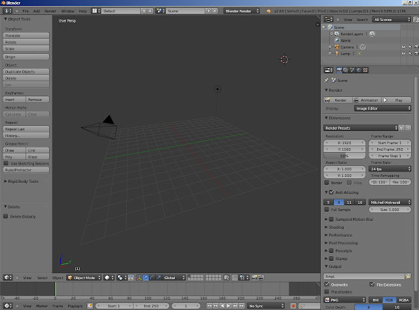Toggle Camera visibility eye in outliner
This screenshot has height=310, width=419.
point(403,47)
